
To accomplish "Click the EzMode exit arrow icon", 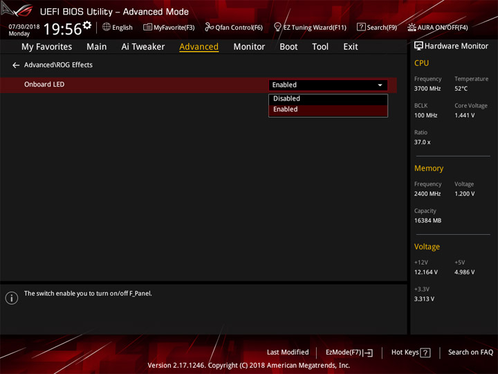I will (368, 353).
